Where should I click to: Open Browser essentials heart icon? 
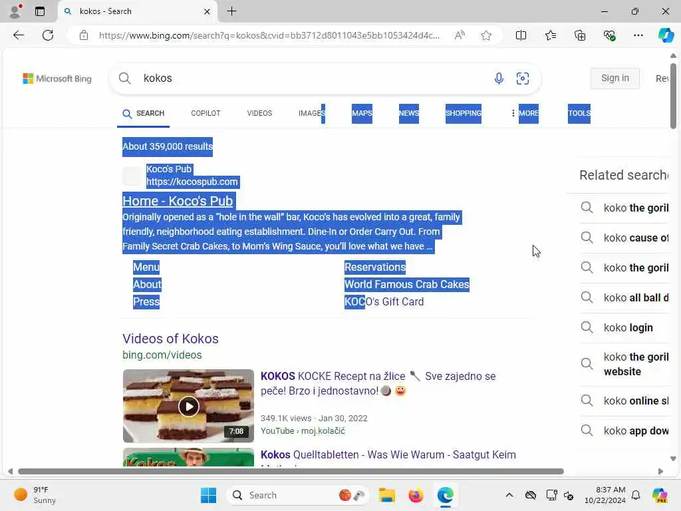tap(609, 35)
